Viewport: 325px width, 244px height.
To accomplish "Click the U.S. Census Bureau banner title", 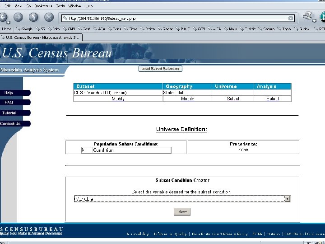I will coord(57,53).
